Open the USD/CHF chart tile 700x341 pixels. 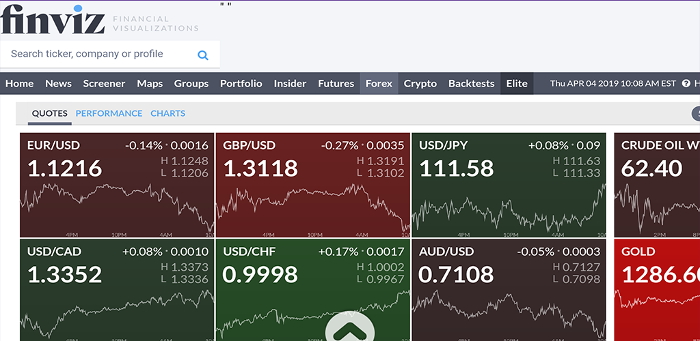coord(312,290)
